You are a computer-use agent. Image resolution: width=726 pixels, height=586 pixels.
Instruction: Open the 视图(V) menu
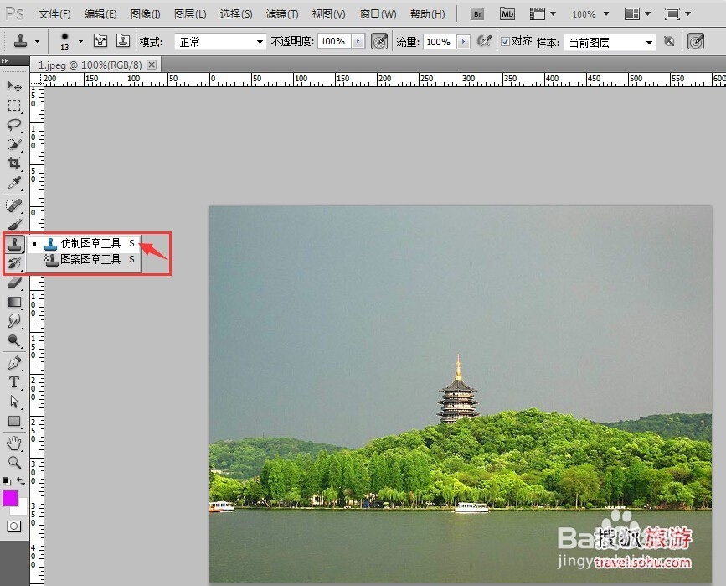(329, 14)
